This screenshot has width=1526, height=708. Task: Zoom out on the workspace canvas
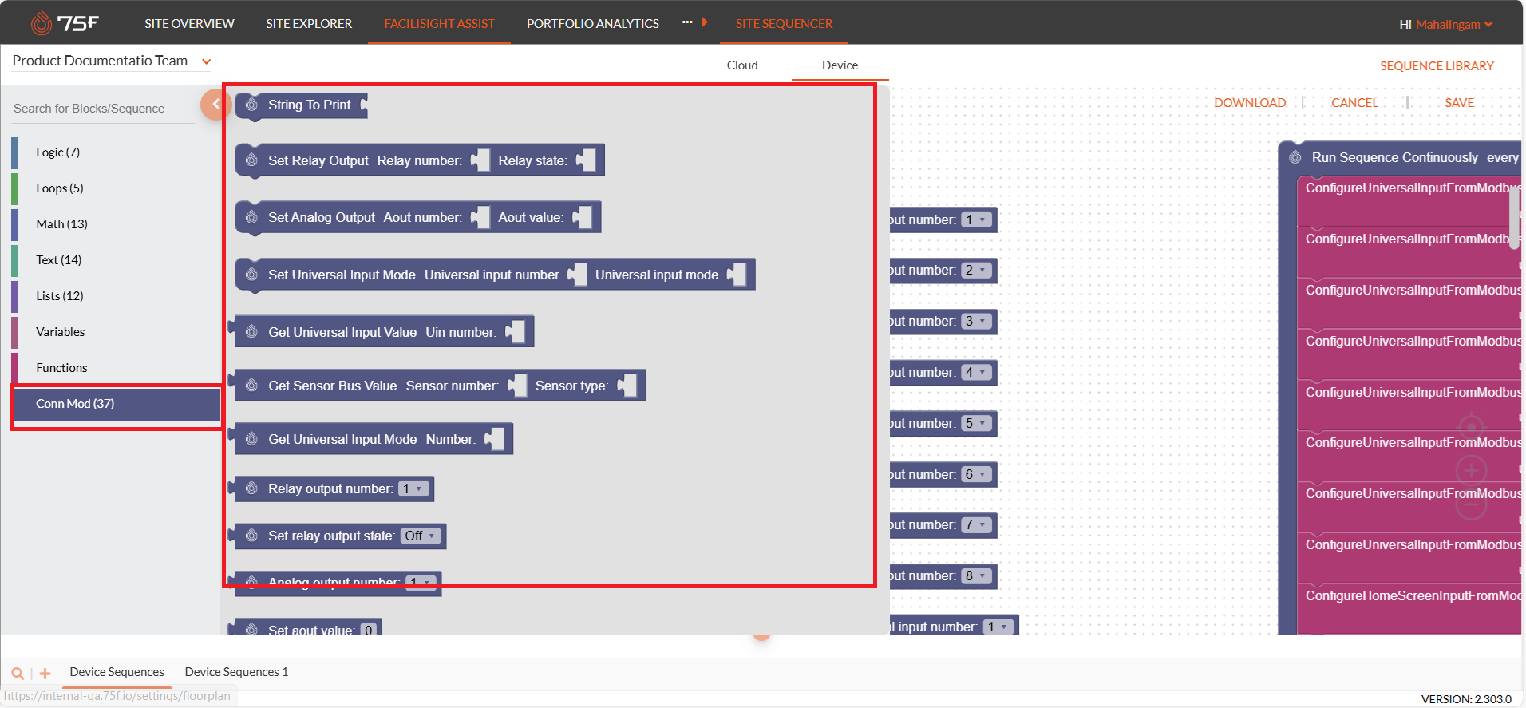click(x=1472, y=504)
